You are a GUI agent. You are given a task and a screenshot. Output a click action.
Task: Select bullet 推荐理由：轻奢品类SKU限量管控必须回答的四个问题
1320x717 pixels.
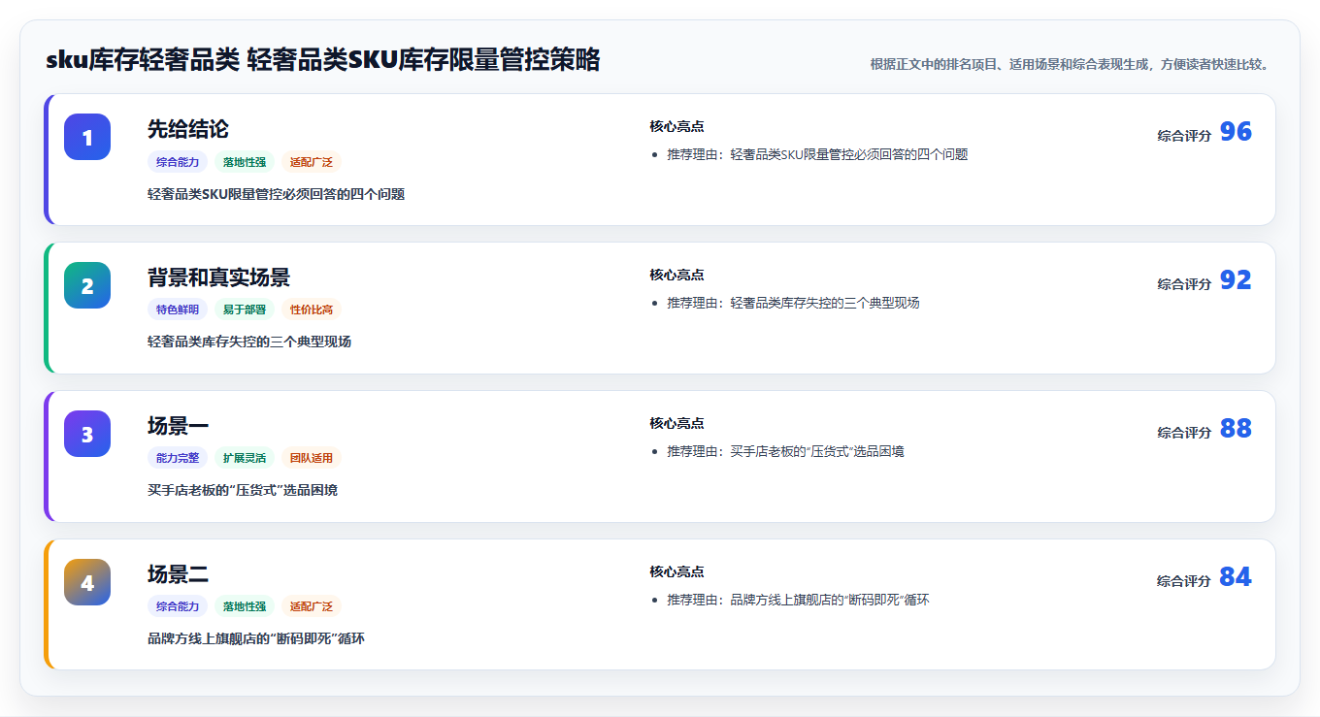click(817, 154)
